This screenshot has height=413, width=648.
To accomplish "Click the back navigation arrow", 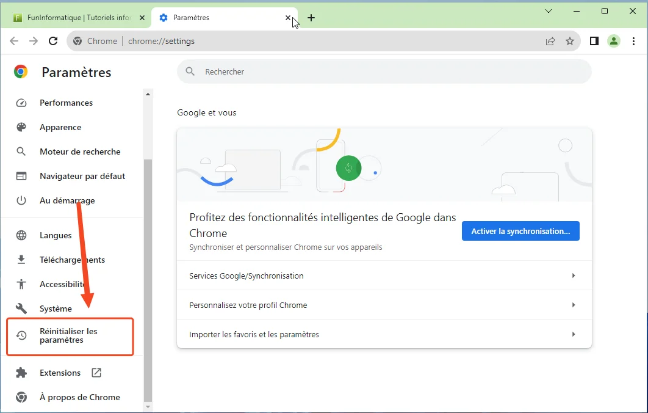I will pos(14,41).
